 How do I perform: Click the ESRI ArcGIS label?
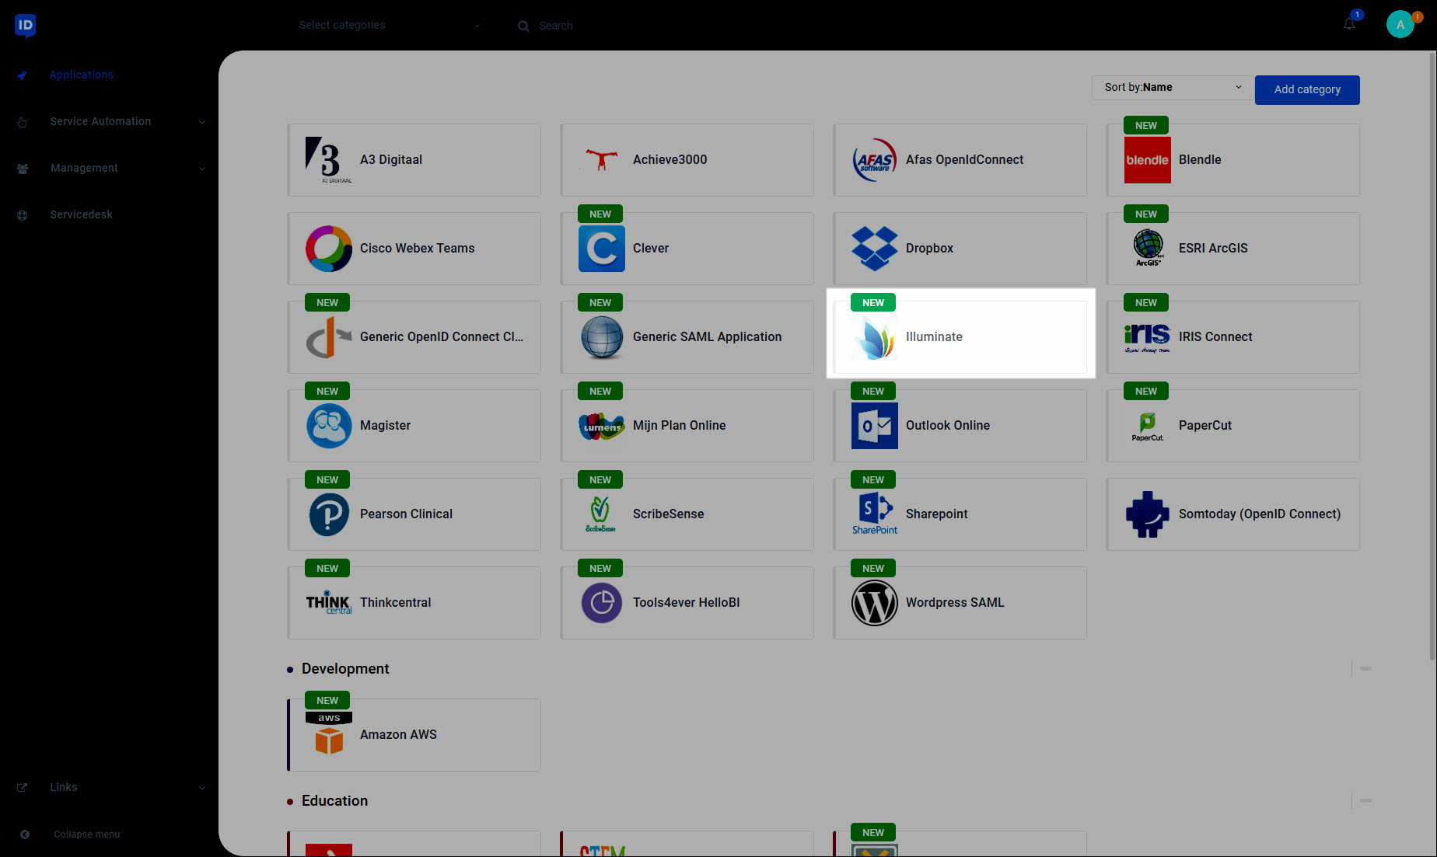tap(1213, 248)
